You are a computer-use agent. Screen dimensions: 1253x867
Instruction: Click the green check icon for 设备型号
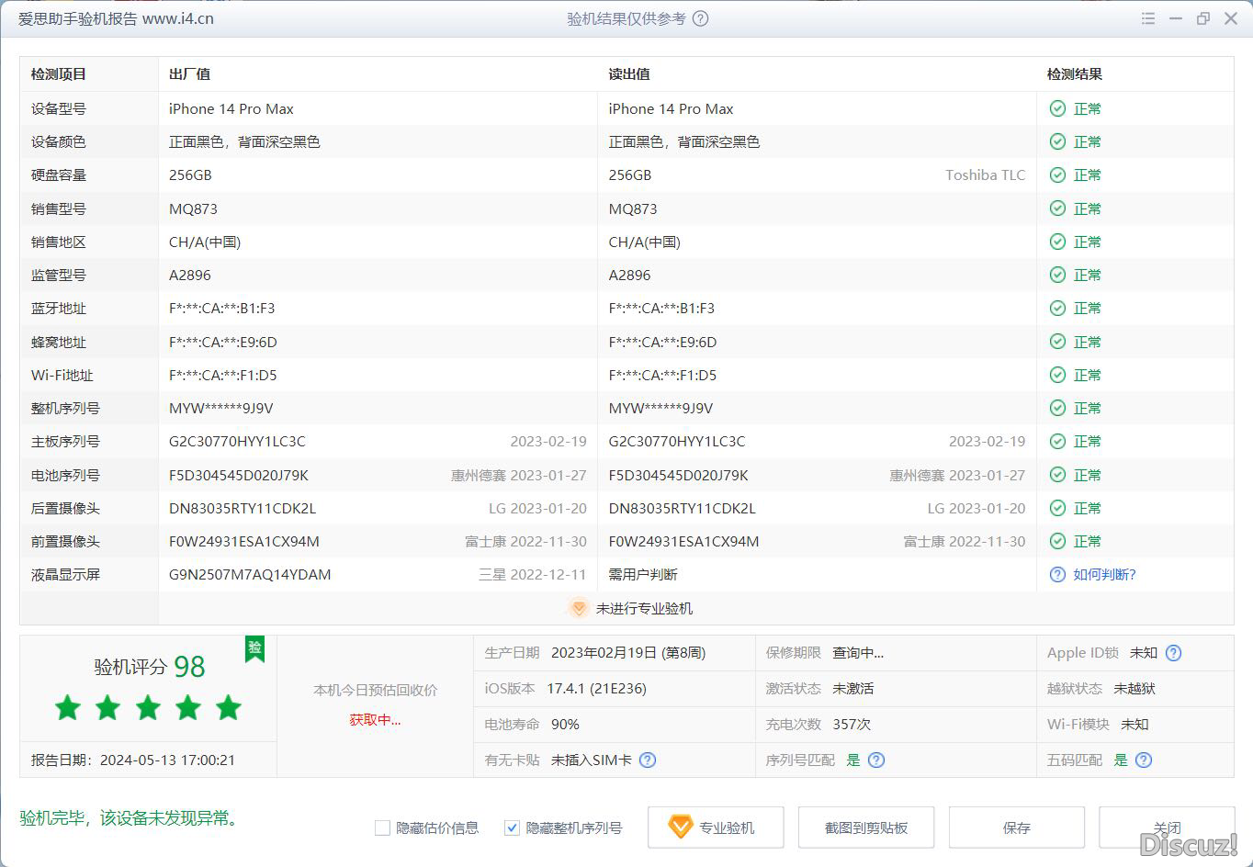click(x=1057, y=108)
